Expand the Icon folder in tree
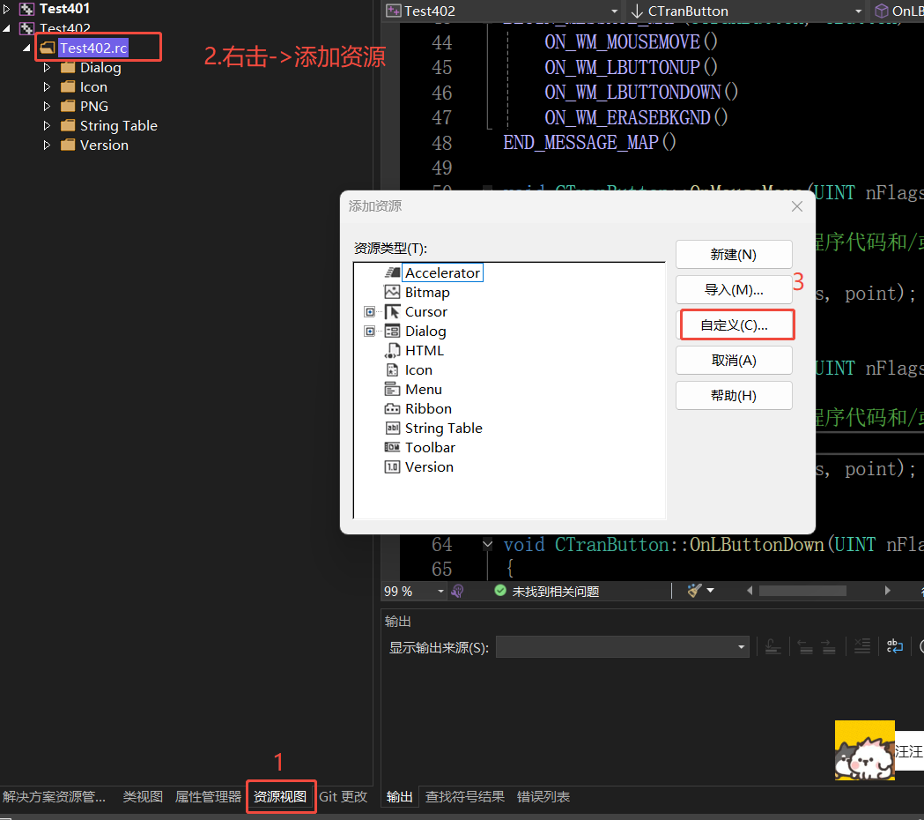The image size is (924, 820). [47, 86]
